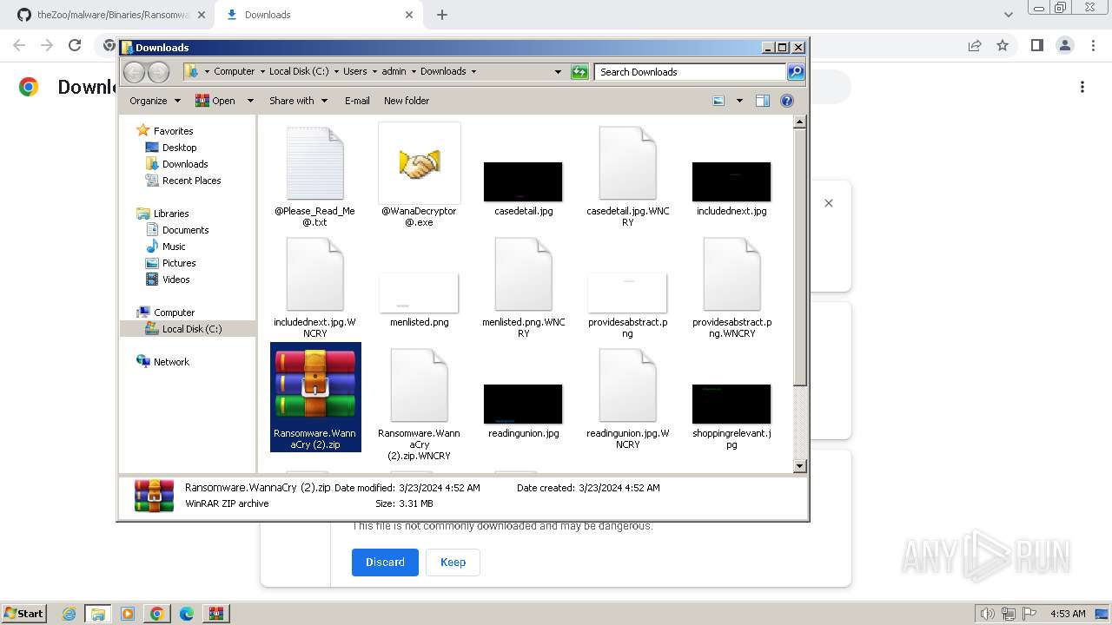Open the Windows Start menu
The width and height of the screenshot is (1112, 625).
pyautogui.click(x=23, y=614)
